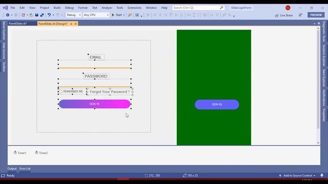The image size is (328, 184).
Task: Click the Timer2 component in the tray
Action: tap(42, 153)
